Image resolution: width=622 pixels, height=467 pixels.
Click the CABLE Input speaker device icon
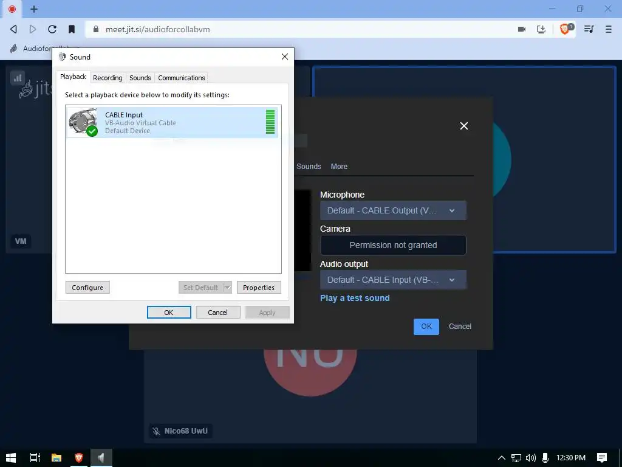[x=83, y=122]
